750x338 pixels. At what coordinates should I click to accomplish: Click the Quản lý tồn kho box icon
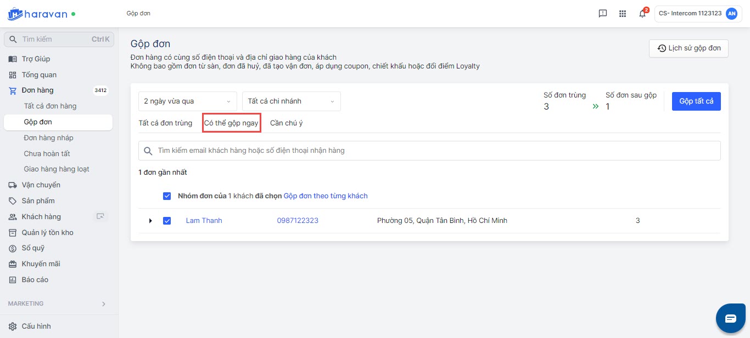13,233
